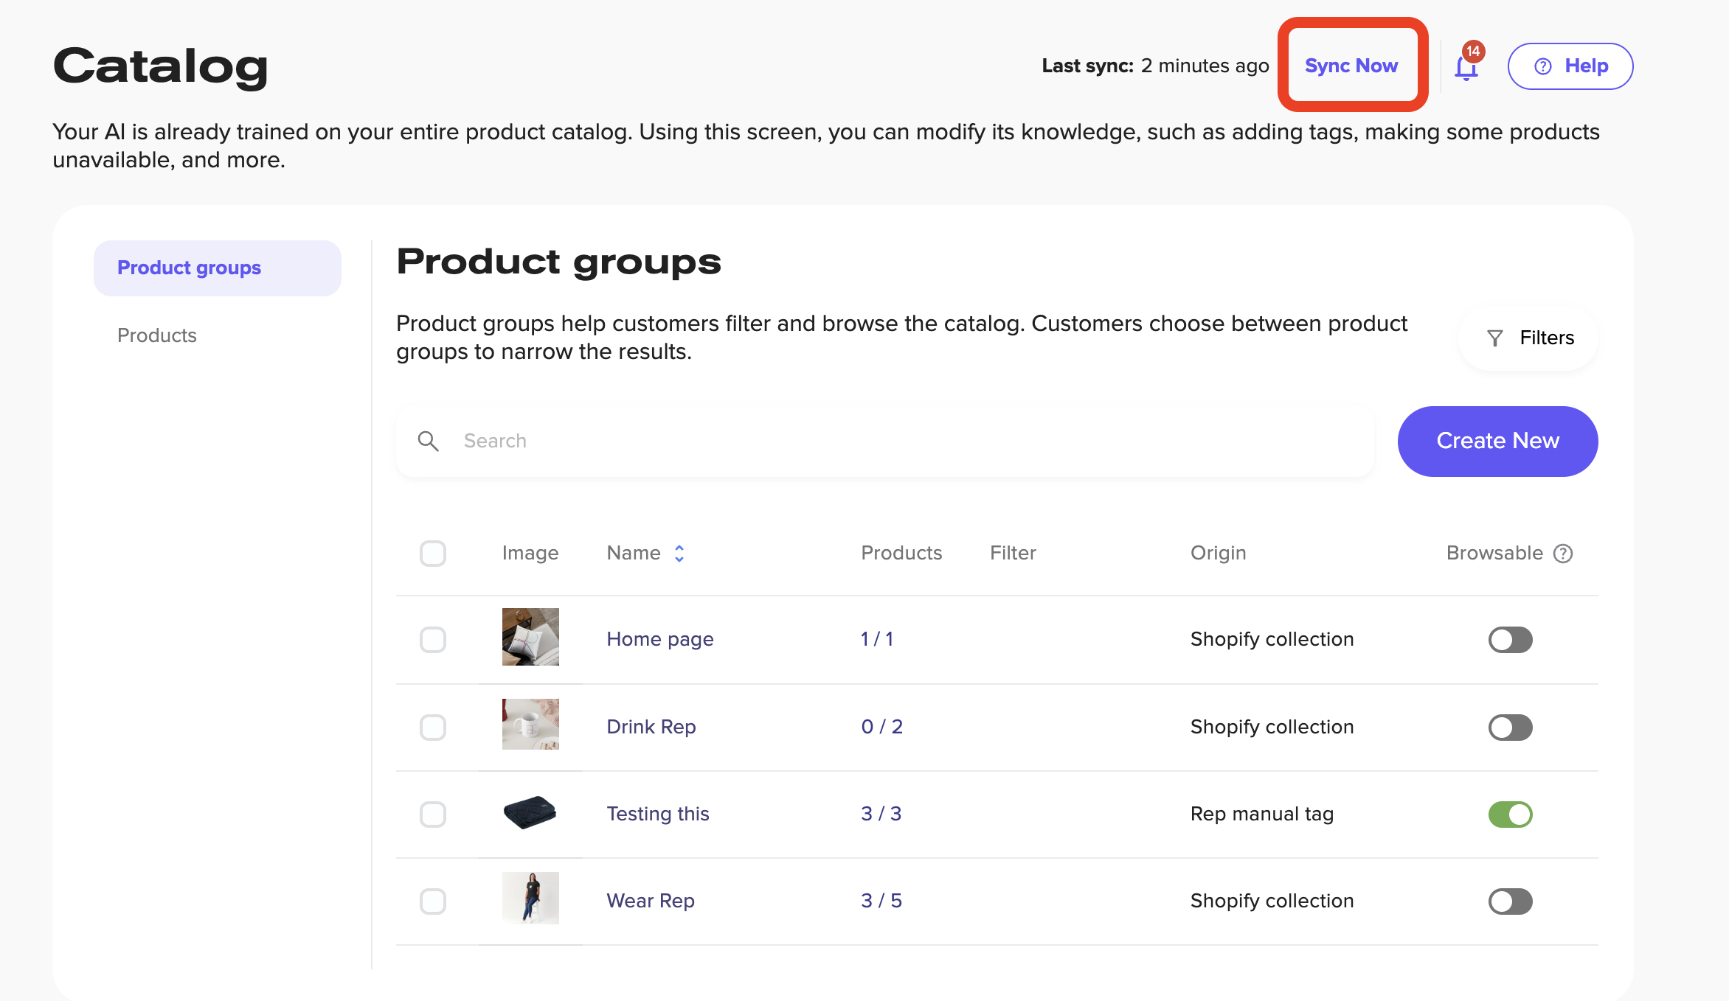This screenshot has height=1001, width=1729.
Task: Click the Create New button
Action: tap(1497, 441)
